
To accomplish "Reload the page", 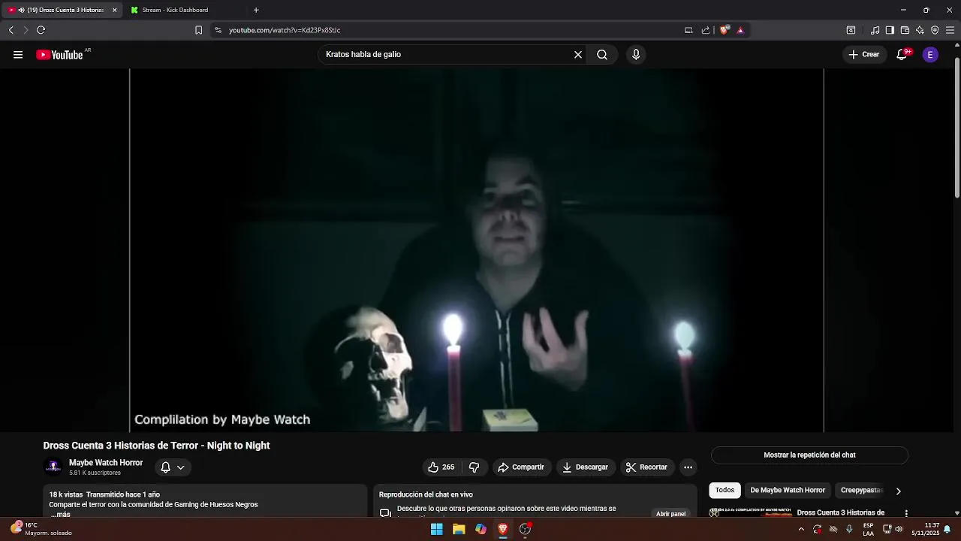I will pyautogui.click(x=41, y=30).
